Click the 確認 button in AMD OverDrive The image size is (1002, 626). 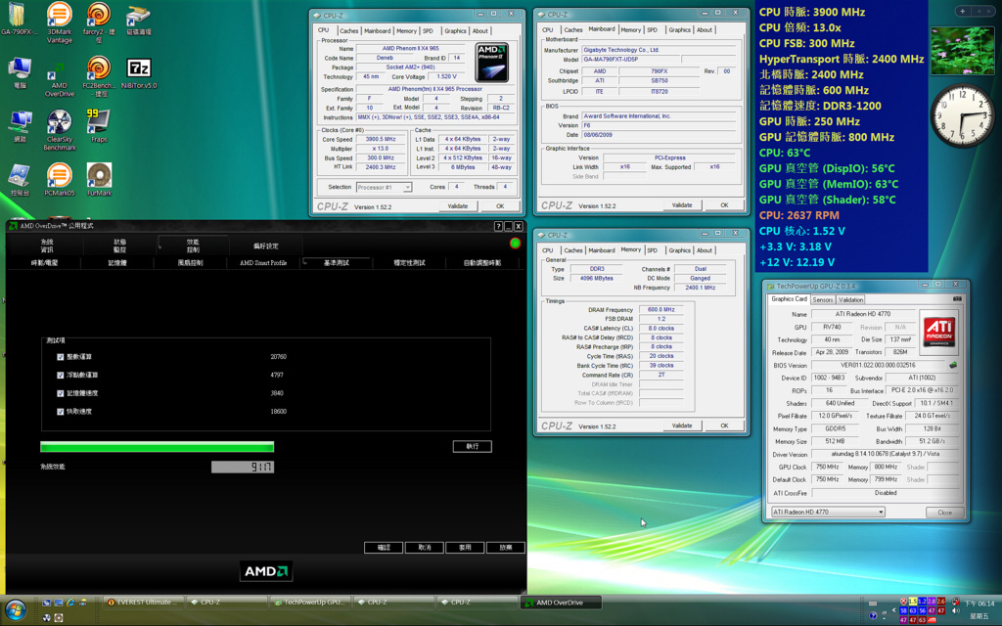384,548
